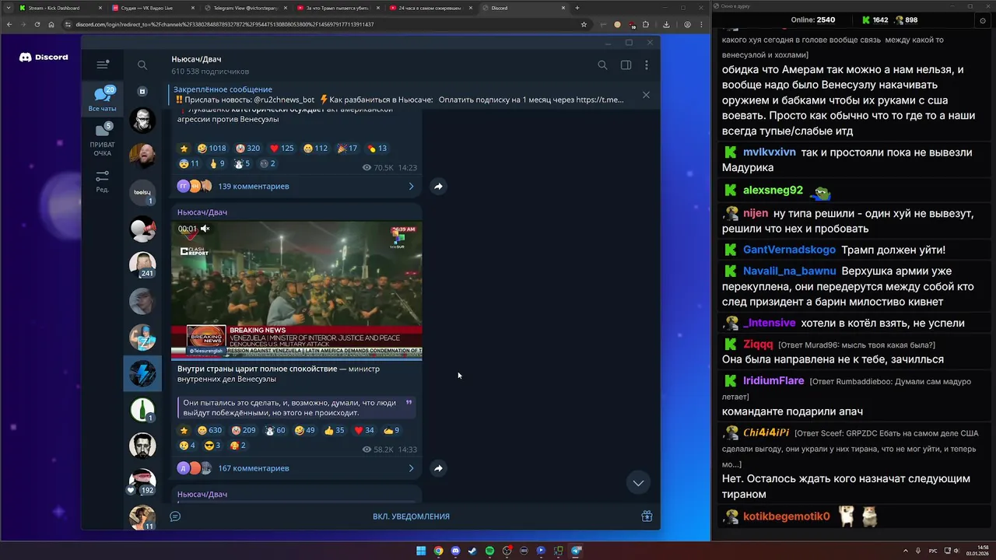The image size is (996, 560).
Task: Show hidden system tray icons
Action: pos(907,551)
